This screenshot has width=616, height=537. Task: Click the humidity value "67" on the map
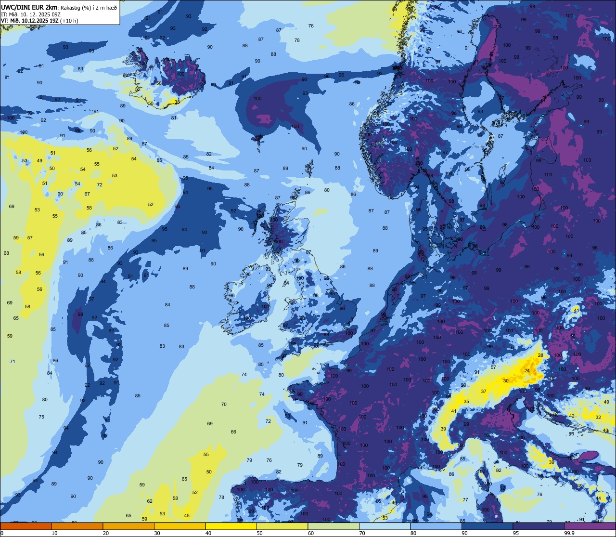tap(87, 194)
